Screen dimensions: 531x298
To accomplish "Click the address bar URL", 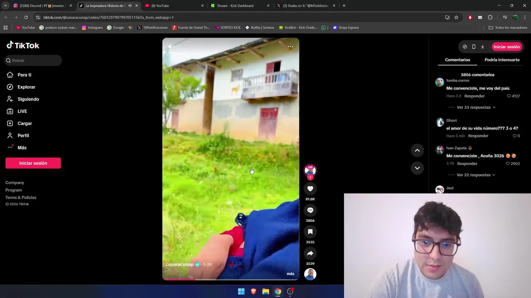I will click(x=108, y=17).
